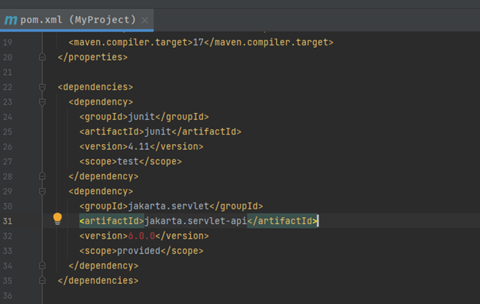480x304 pixels.
Task: Click the scope value 'test'
Action: click(128, 162)
